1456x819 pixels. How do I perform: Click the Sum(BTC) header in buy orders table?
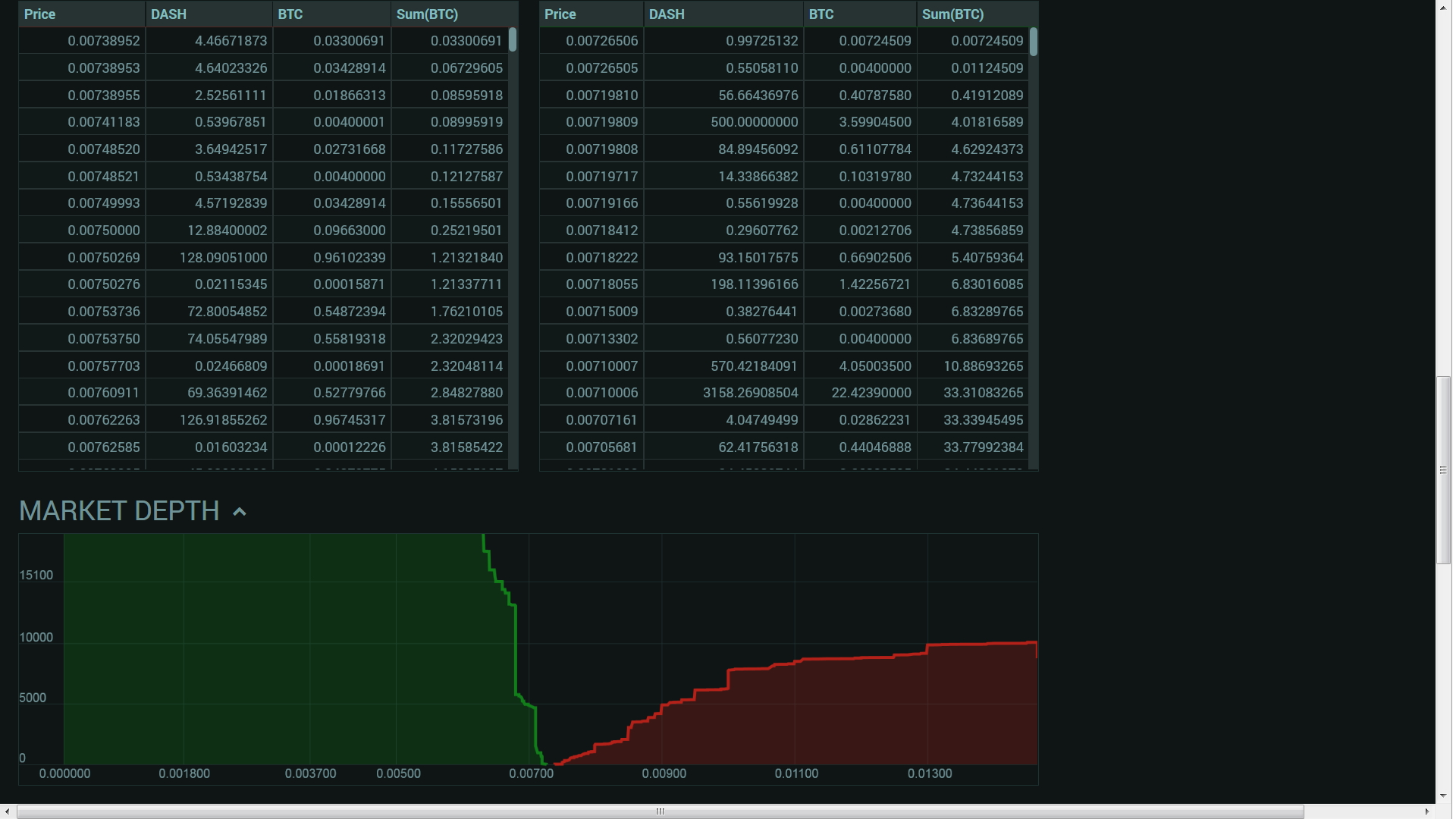pos(953,14)
